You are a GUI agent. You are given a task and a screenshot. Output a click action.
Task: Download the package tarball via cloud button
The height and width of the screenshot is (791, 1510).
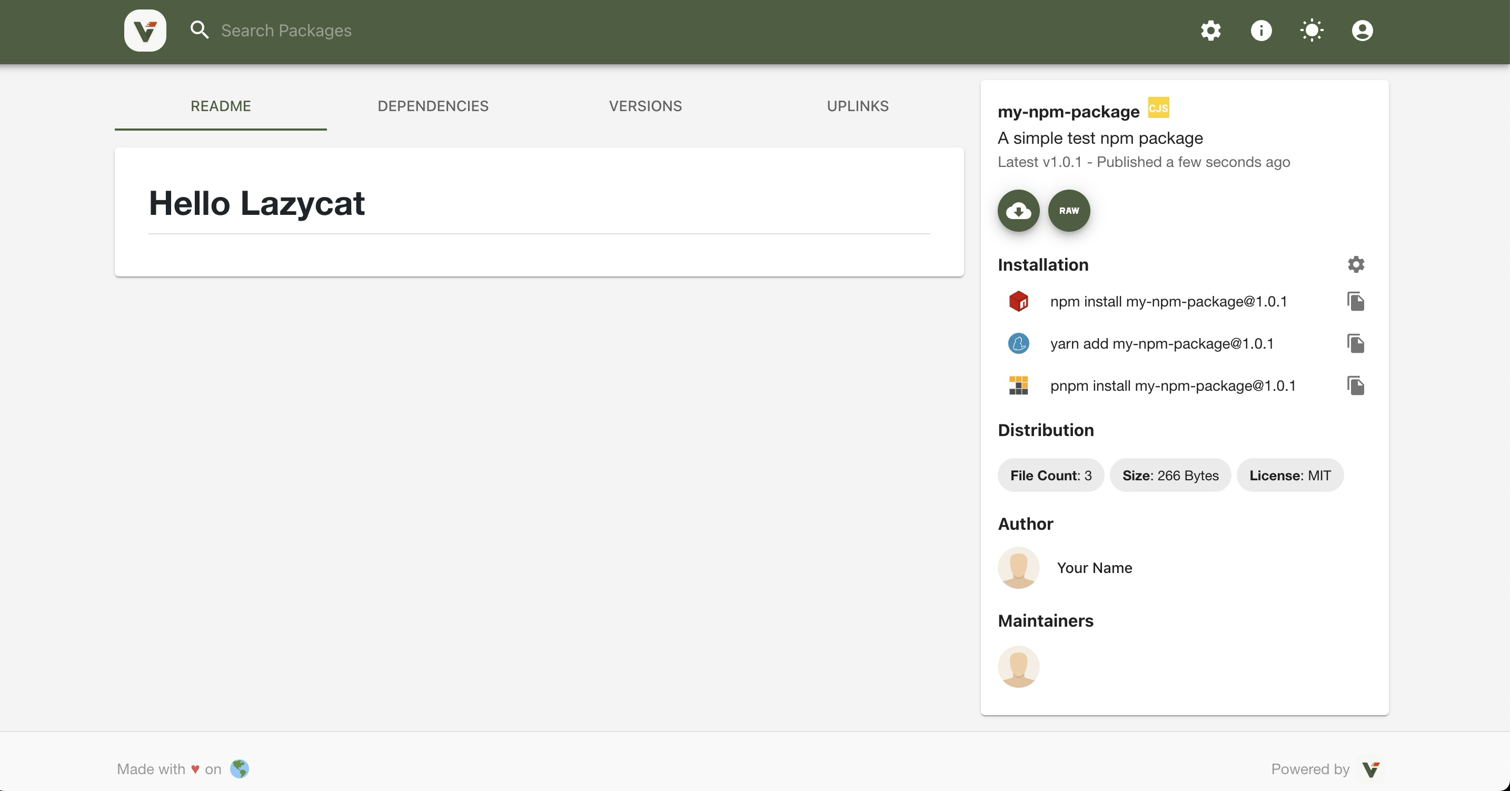point(1018,211)
